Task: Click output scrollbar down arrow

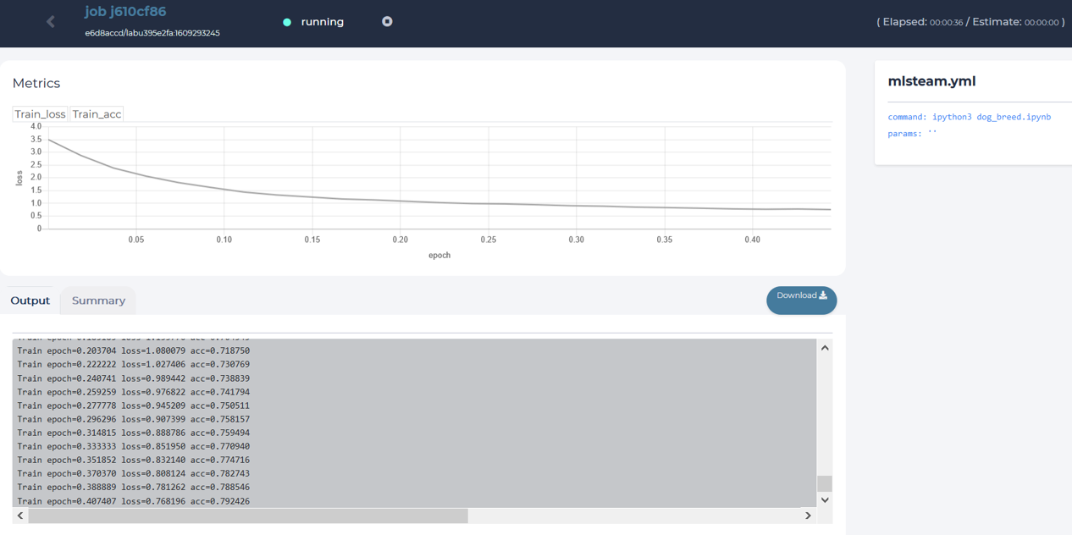Action: point(825,499)
